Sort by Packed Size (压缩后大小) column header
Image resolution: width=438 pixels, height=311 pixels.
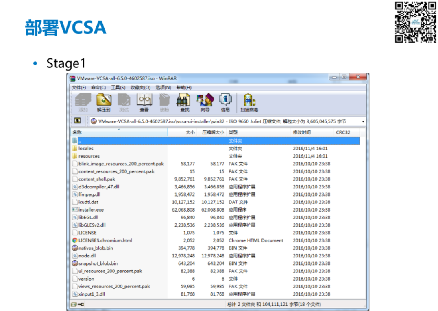click(211, 132)
